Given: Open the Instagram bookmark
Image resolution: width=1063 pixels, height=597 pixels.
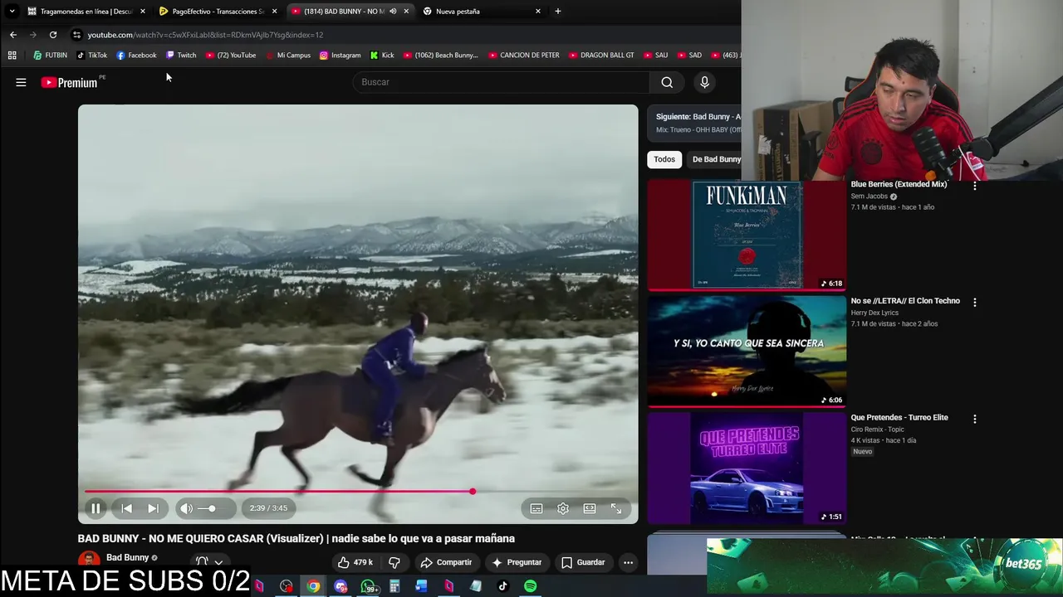Looking at the screenshot, I should (340, 56).
